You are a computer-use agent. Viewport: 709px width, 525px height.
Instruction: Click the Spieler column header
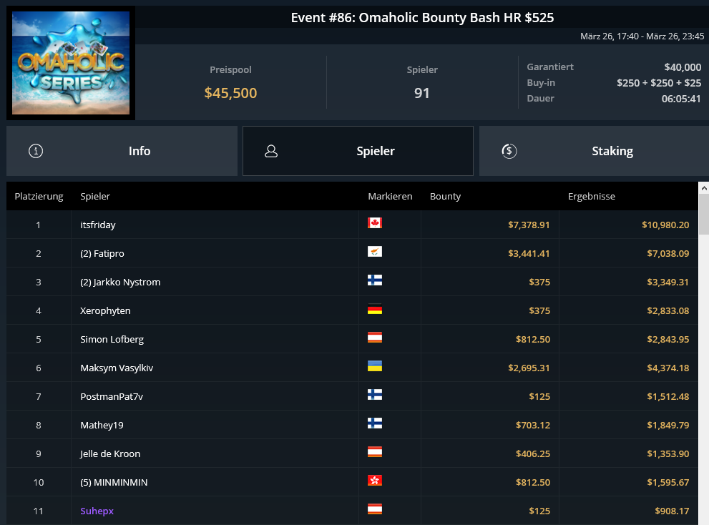95,196
